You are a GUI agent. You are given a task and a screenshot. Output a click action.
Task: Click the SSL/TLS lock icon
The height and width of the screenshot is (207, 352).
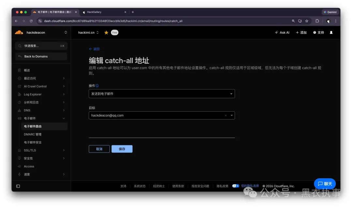coord(19,150)
